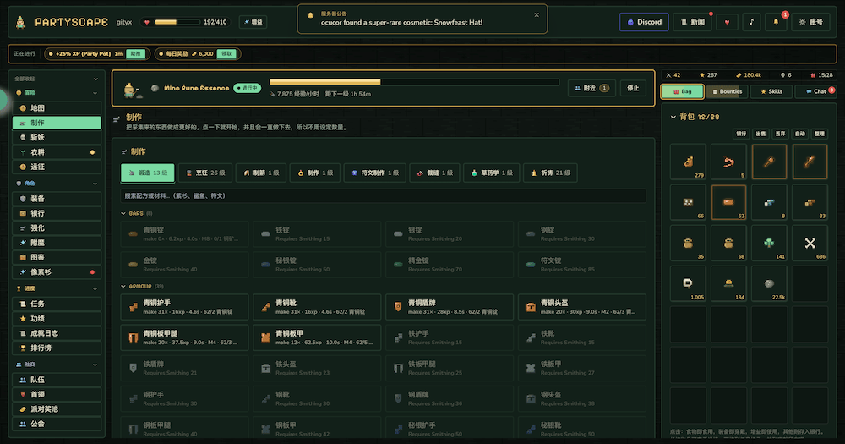Viewport: 845px width, 444px height.
Task: Switch to the 草药学 1 级 skill tab
Action: click(x=492, y=173)
